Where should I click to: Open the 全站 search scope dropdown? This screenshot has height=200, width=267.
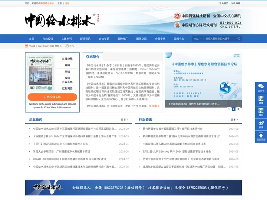(198, 39)
